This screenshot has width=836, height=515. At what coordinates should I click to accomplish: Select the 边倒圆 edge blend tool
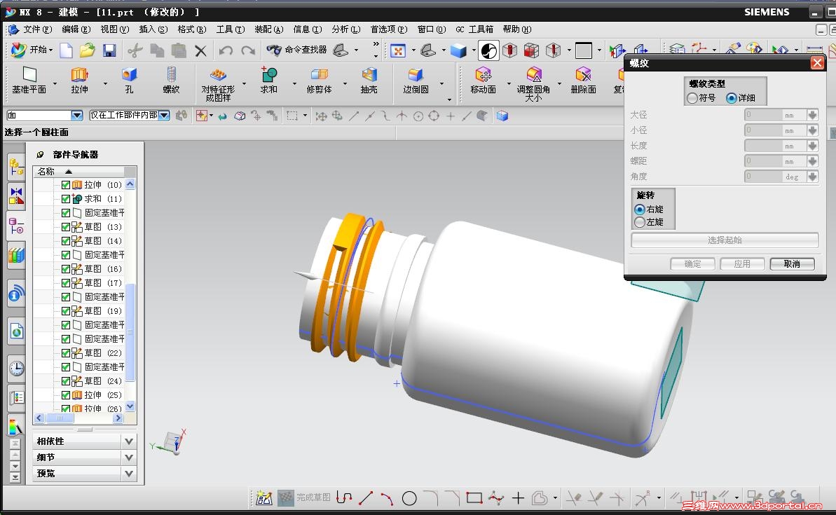click(x=416, y=81)
